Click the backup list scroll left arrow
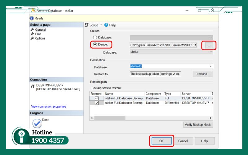 (92, 118)
